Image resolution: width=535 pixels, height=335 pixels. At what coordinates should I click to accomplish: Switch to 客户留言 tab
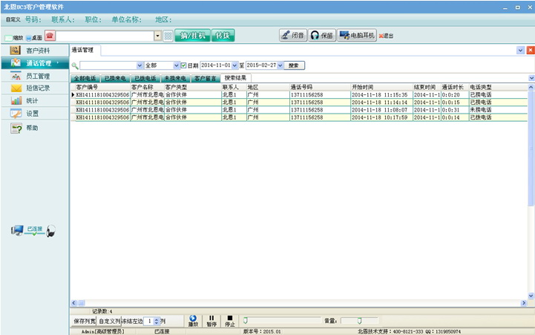pos(205,79)
